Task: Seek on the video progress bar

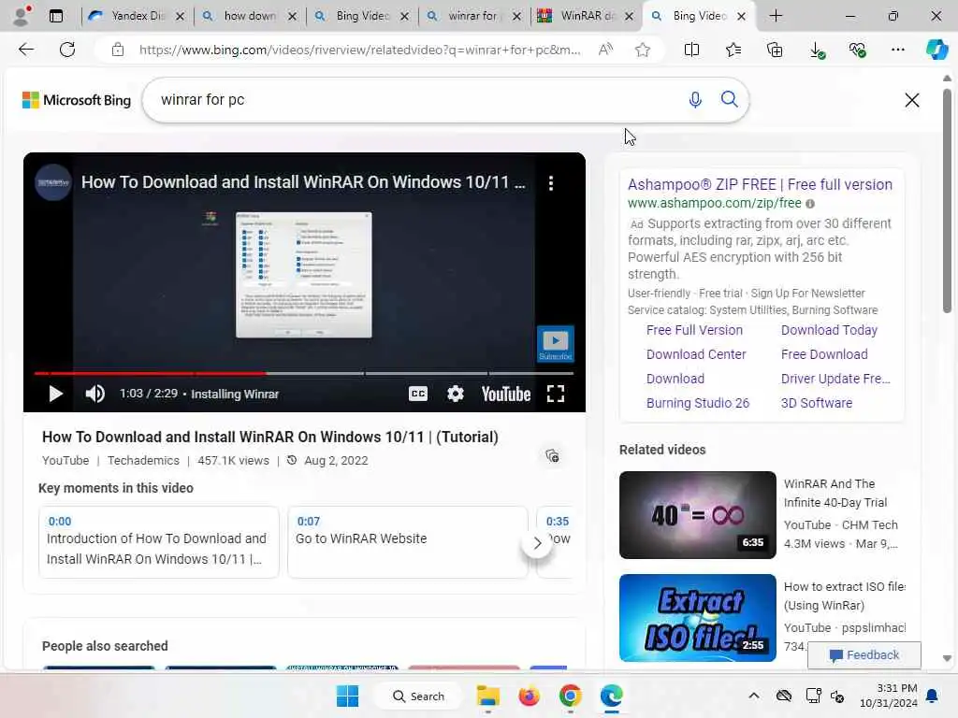Action: [x=304, y=372]
